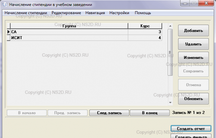Viewport: 216px width, 138px height.
Task: Click the Обновить button
Action: 193,99
